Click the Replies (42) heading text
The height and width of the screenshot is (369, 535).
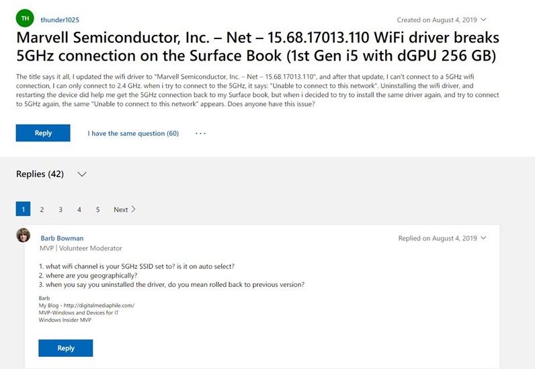[40, 174]
